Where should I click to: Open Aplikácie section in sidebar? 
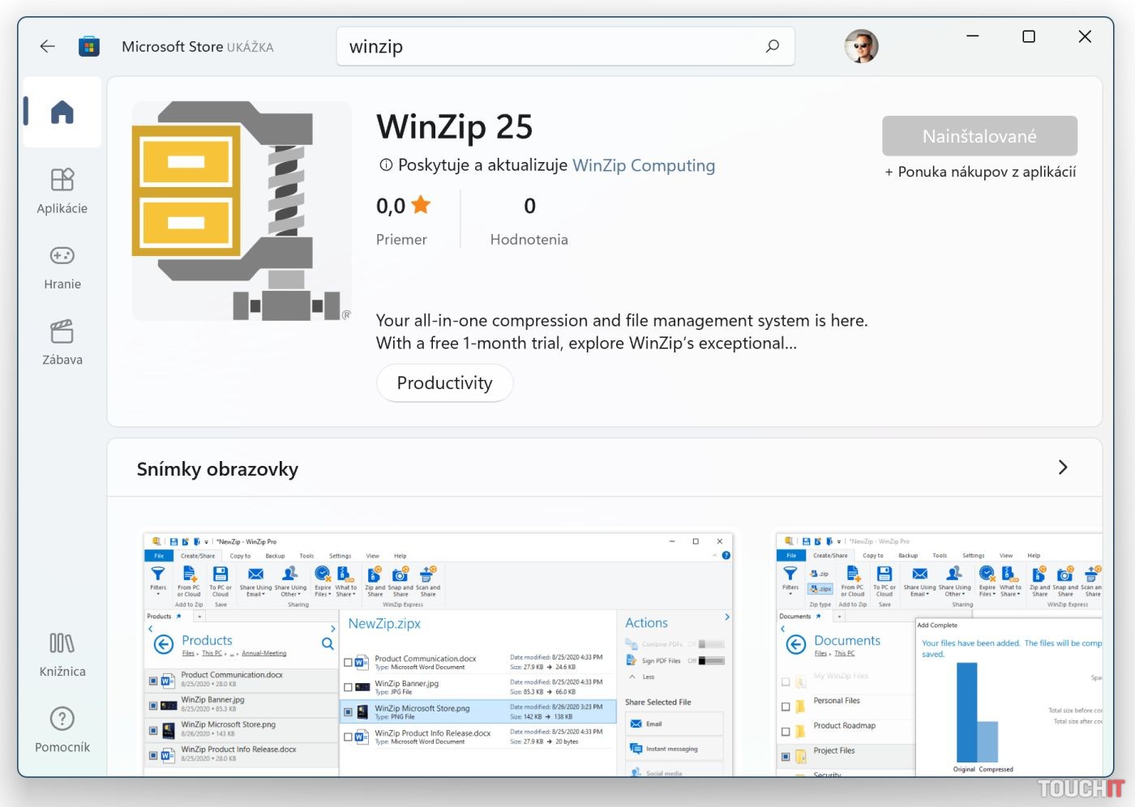coord(62,191)
